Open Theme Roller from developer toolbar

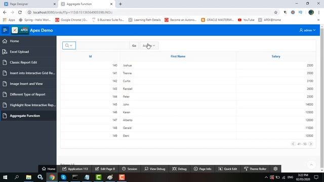click(x=255, y=169)
